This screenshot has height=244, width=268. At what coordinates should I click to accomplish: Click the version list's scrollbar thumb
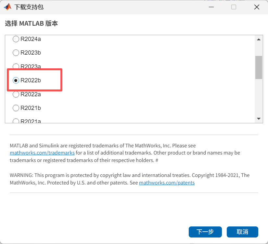click(259, 67)
